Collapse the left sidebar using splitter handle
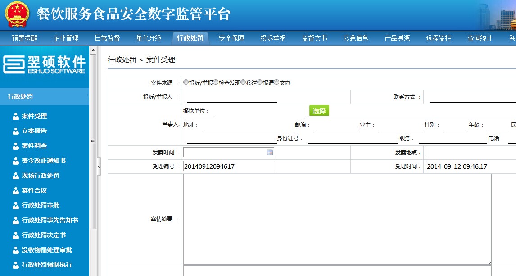The height and width of the screenshot is (276, 516). [99, 166]
